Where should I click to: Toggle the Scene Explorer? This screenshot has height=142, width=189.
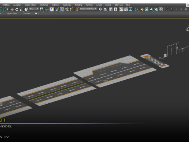(111, 9)
